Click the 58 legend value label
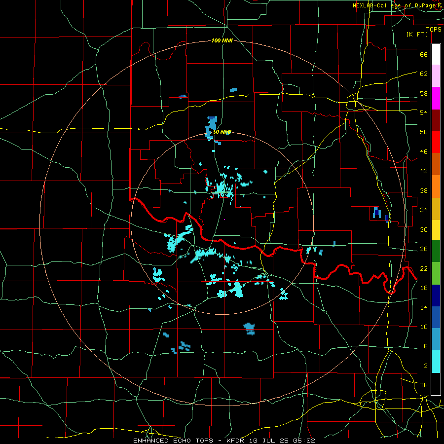The image size is (444, 444). pyautogui.click(x=424, y=93)
